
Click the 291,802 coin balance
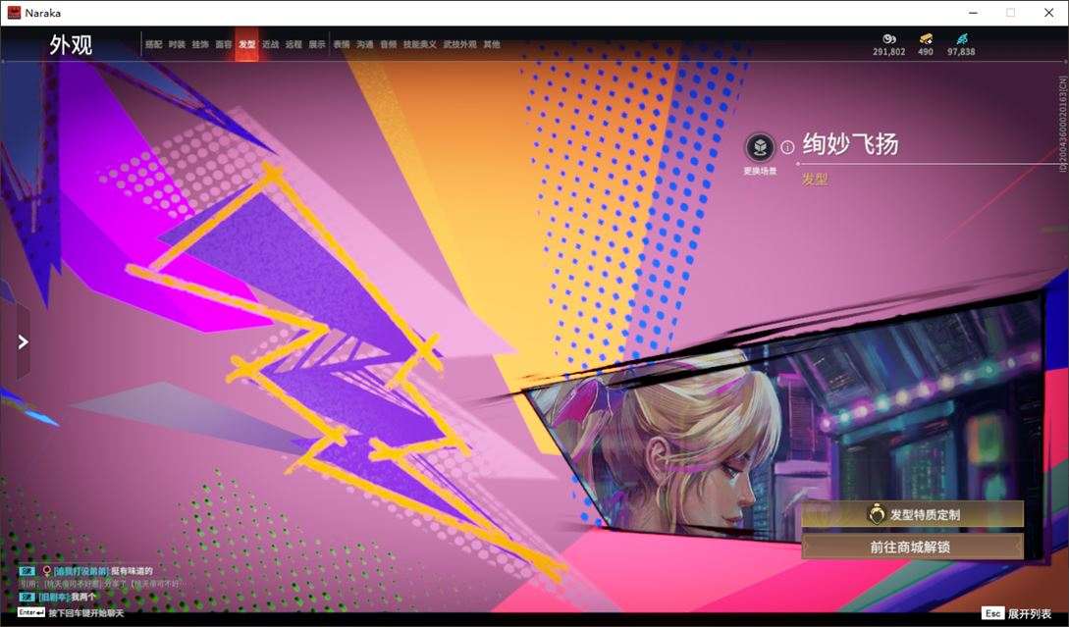click(x=889, y=52)
